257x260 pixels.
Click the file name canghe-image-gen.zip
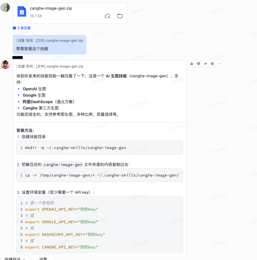[51, 8]
